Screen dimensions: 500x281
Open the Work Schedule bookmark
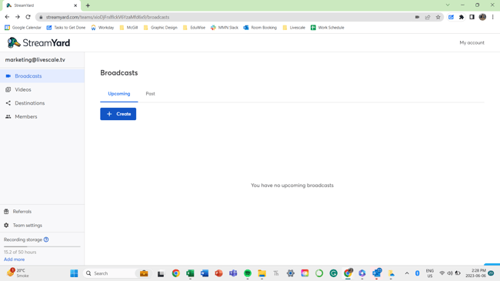328,28
